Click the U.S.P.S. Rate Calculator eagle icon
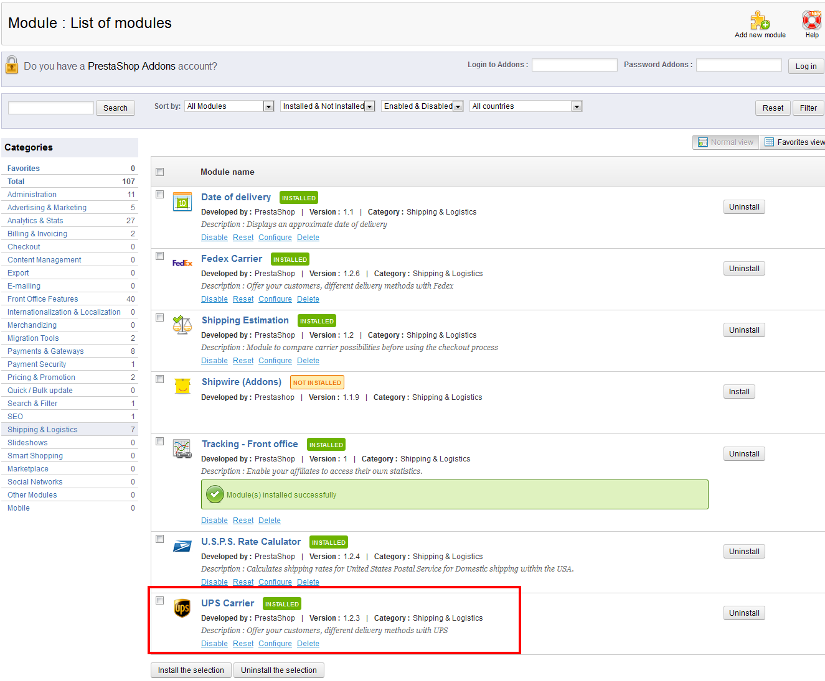 (182, 546)
